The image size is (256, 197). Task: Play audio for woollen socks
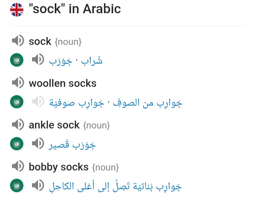pos(18,82)
